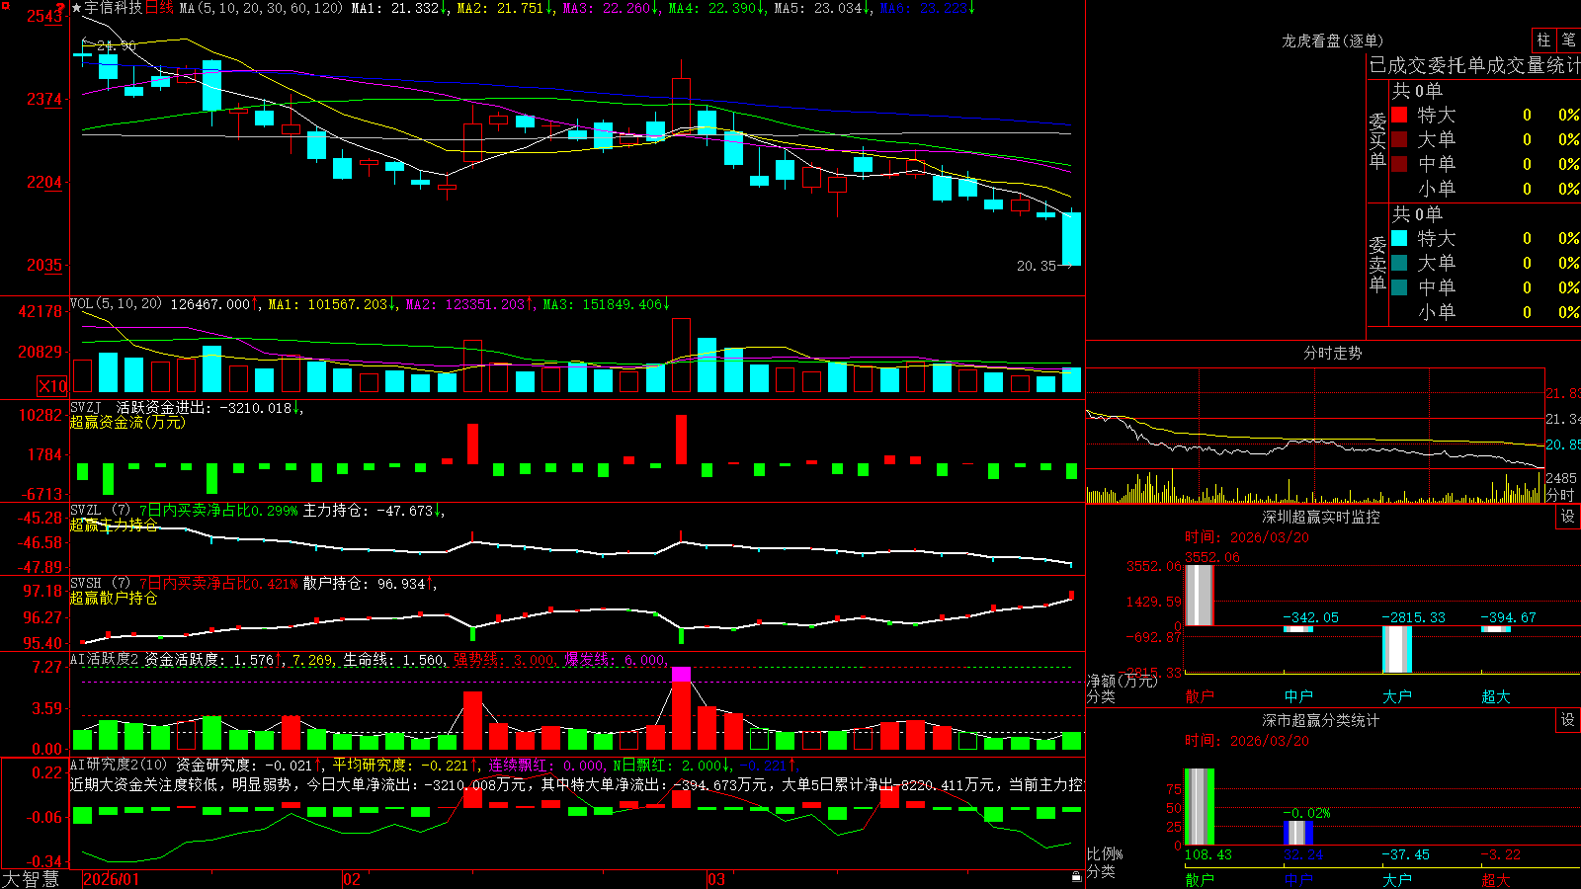Click the red 特大 buy-order color swatch

(1399, 115)
